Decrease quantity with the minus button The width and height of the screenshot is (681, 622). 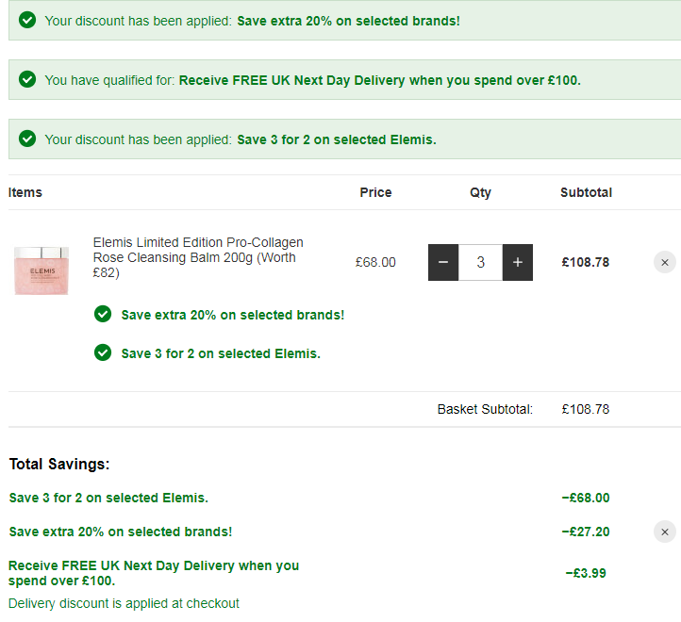443,262
